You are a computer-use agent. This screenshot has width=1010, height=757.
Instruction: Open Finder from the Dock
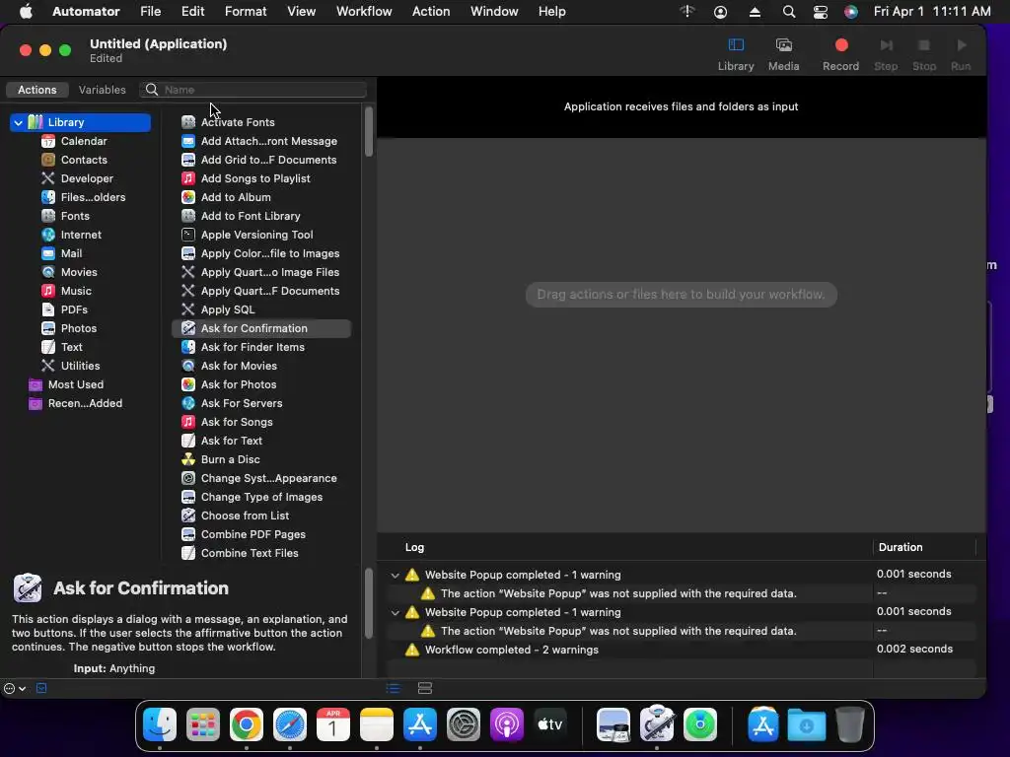159,725
